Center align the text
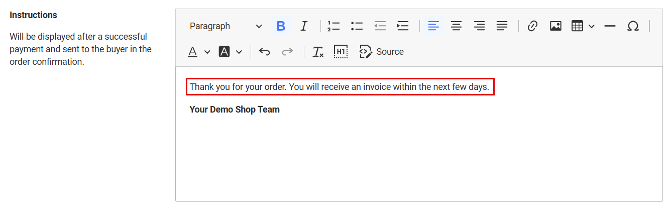Image resolution: width=670 pixels, height=208 pixels. coord(456,26)
